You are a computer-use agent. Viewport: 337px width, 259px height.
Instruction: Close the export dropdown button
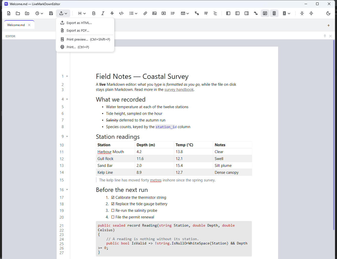tap(63, 13)
